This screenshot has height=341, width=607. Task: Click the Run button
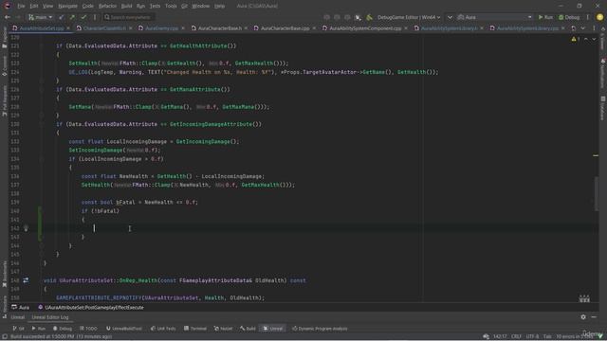pyautogui.click(x=545, y=17)
